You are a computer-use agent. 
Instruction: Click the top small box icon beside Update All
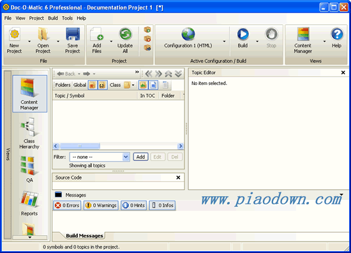pyautogui.click(x=147, y=30)
